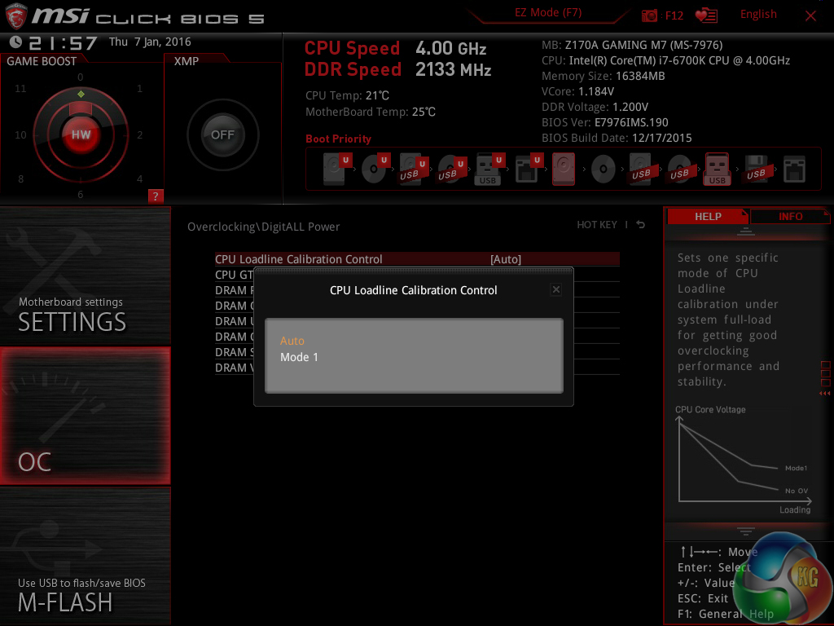Click the BIOS Ver: E7976IMS.190 line
Image resolution: width=834 pixels, height=626 pixels.
point(605,122)
